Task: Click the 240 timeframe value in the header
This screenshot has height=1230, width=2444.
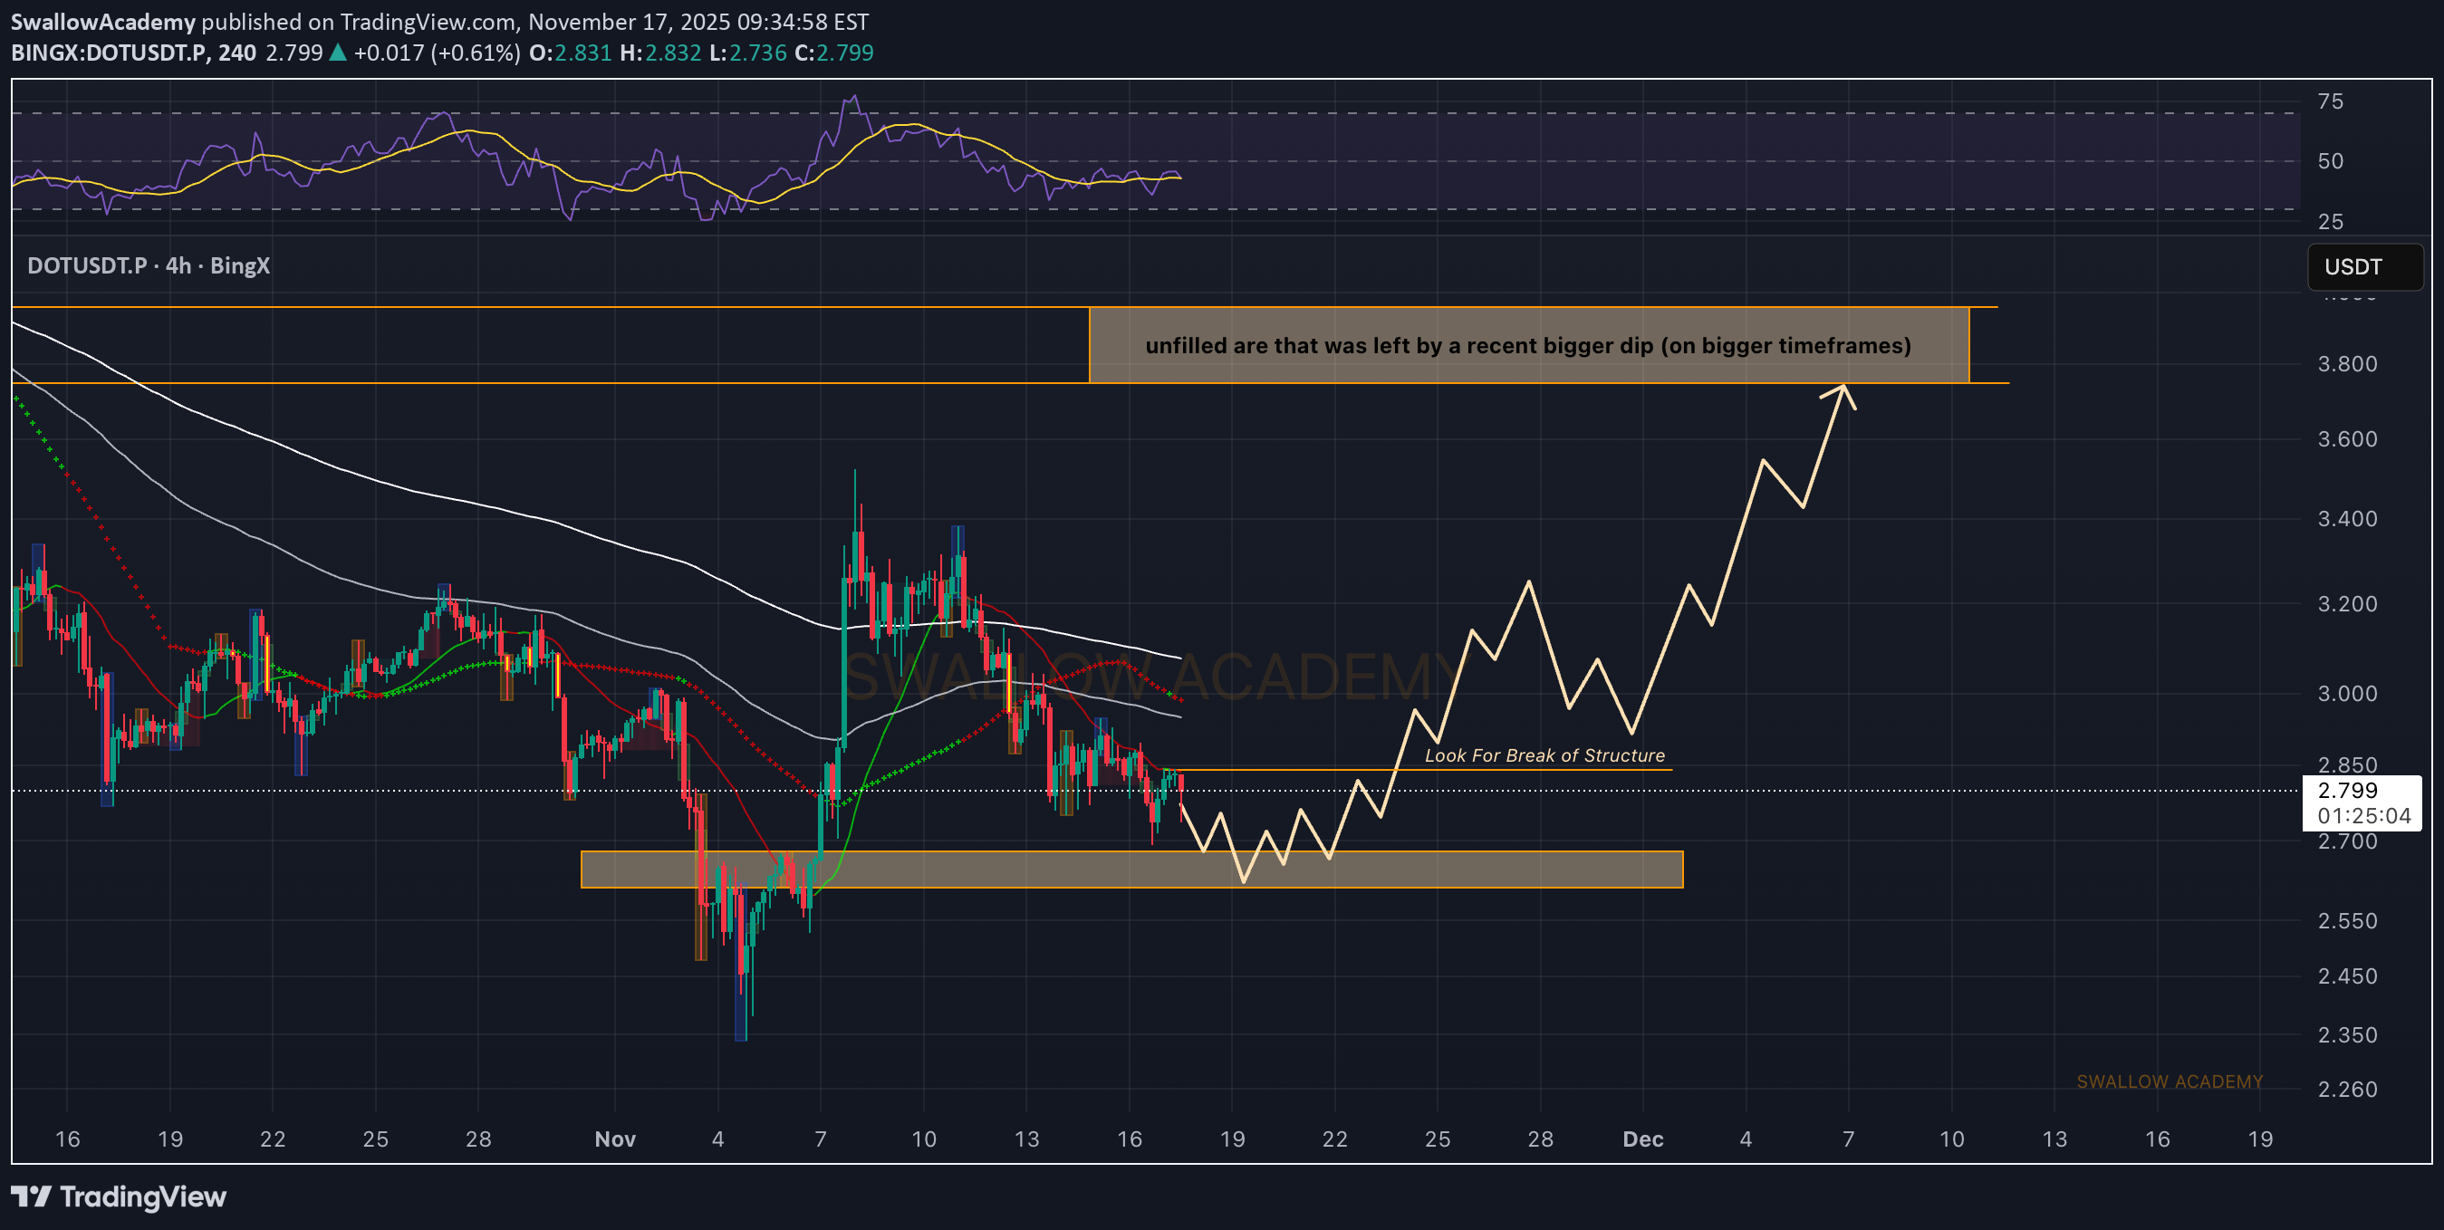Action: point(236,53)
